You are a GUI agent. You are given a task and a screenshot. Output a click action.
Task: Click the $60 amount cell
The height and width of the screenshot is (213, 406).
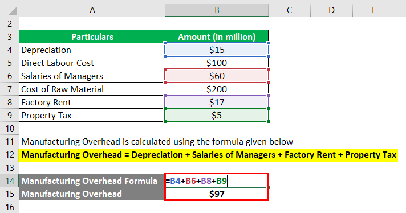click(x=217, y=76)
